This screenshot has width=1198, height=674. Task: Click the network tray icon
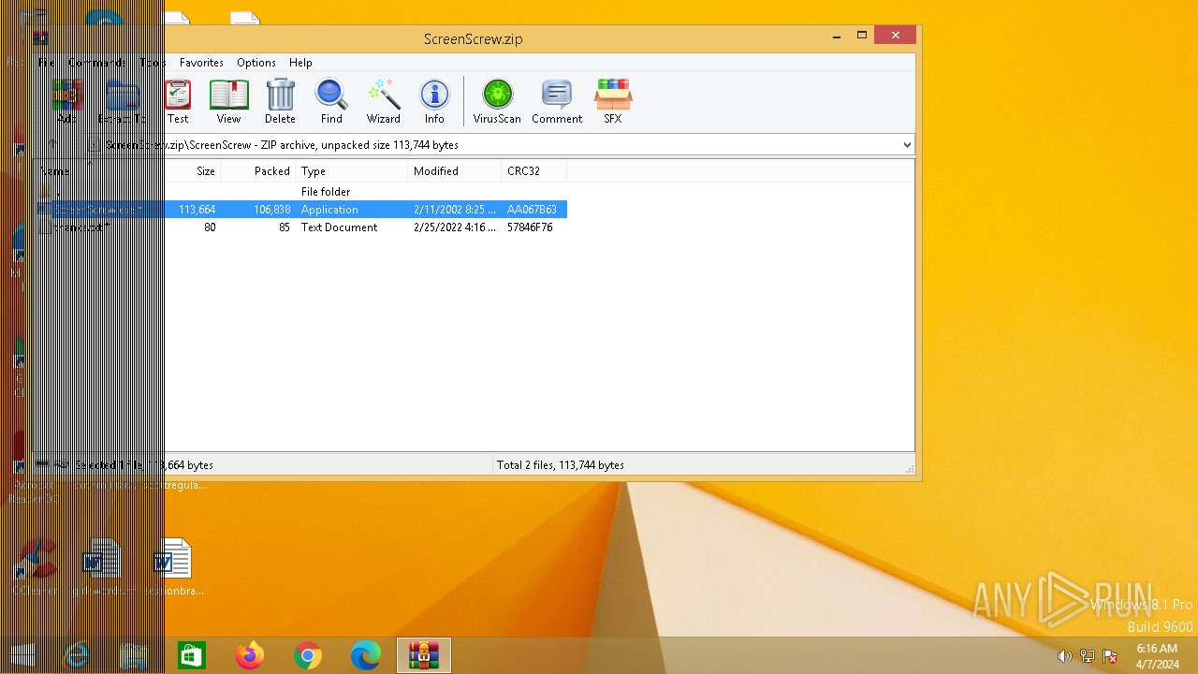(x=1088, y=656)
